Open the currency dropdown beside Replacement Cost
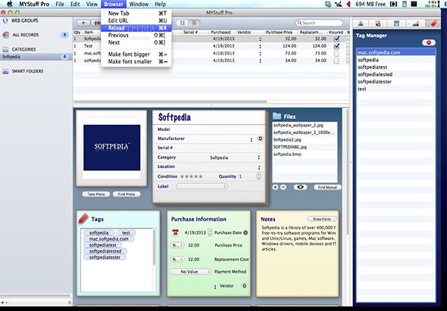Screen dimensions: 447x311 pos(177,260)
